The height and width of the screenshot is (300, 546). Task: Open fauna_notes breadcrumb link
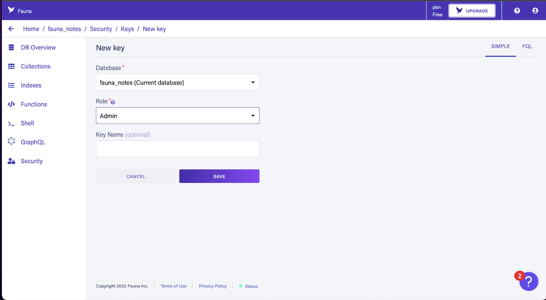click(x=64, y=29)
